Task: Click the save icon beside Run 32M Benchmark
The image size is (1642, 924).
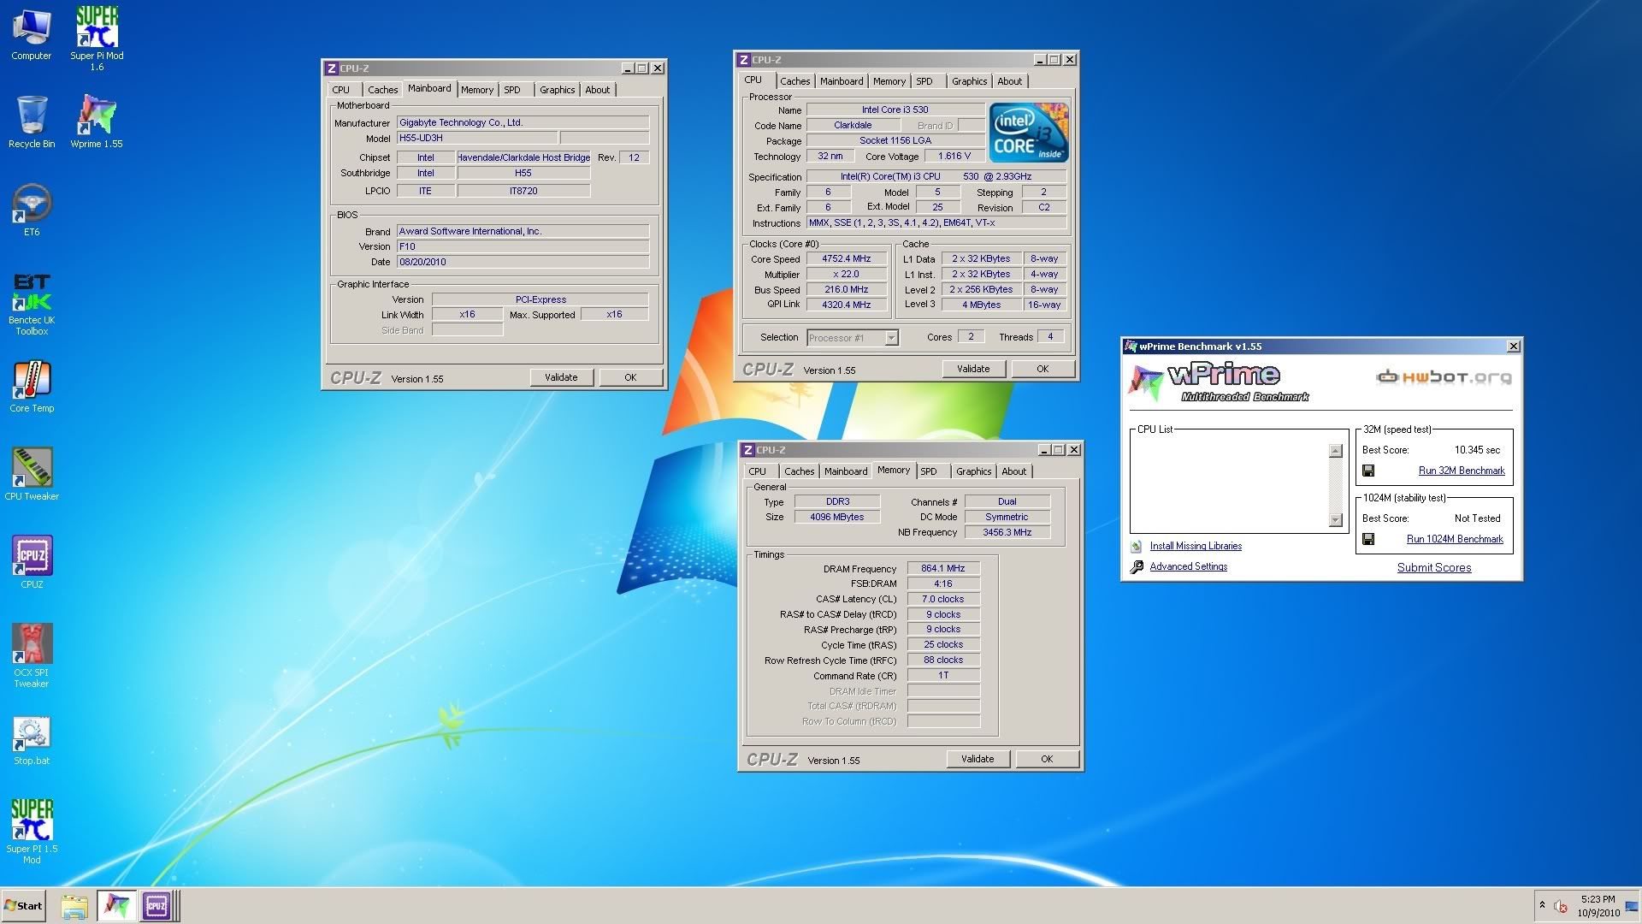Action: tap(1368, 471)
